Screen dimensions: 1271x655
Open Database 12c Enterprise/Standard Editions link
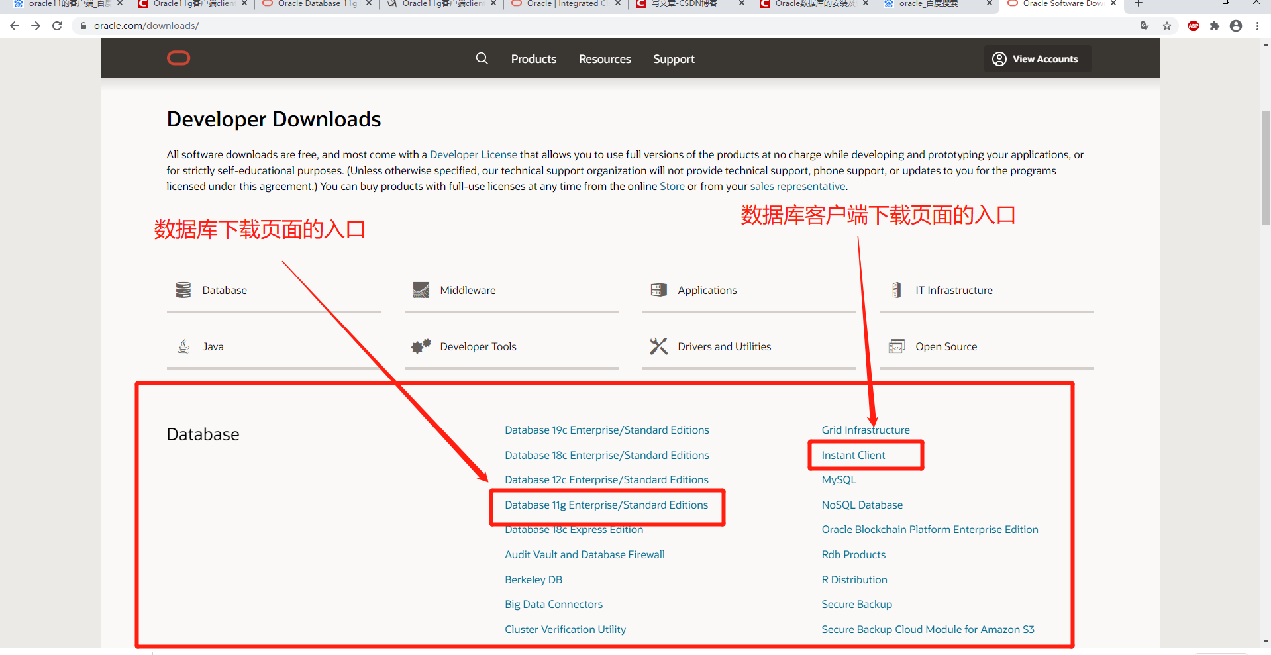(606, 479)
